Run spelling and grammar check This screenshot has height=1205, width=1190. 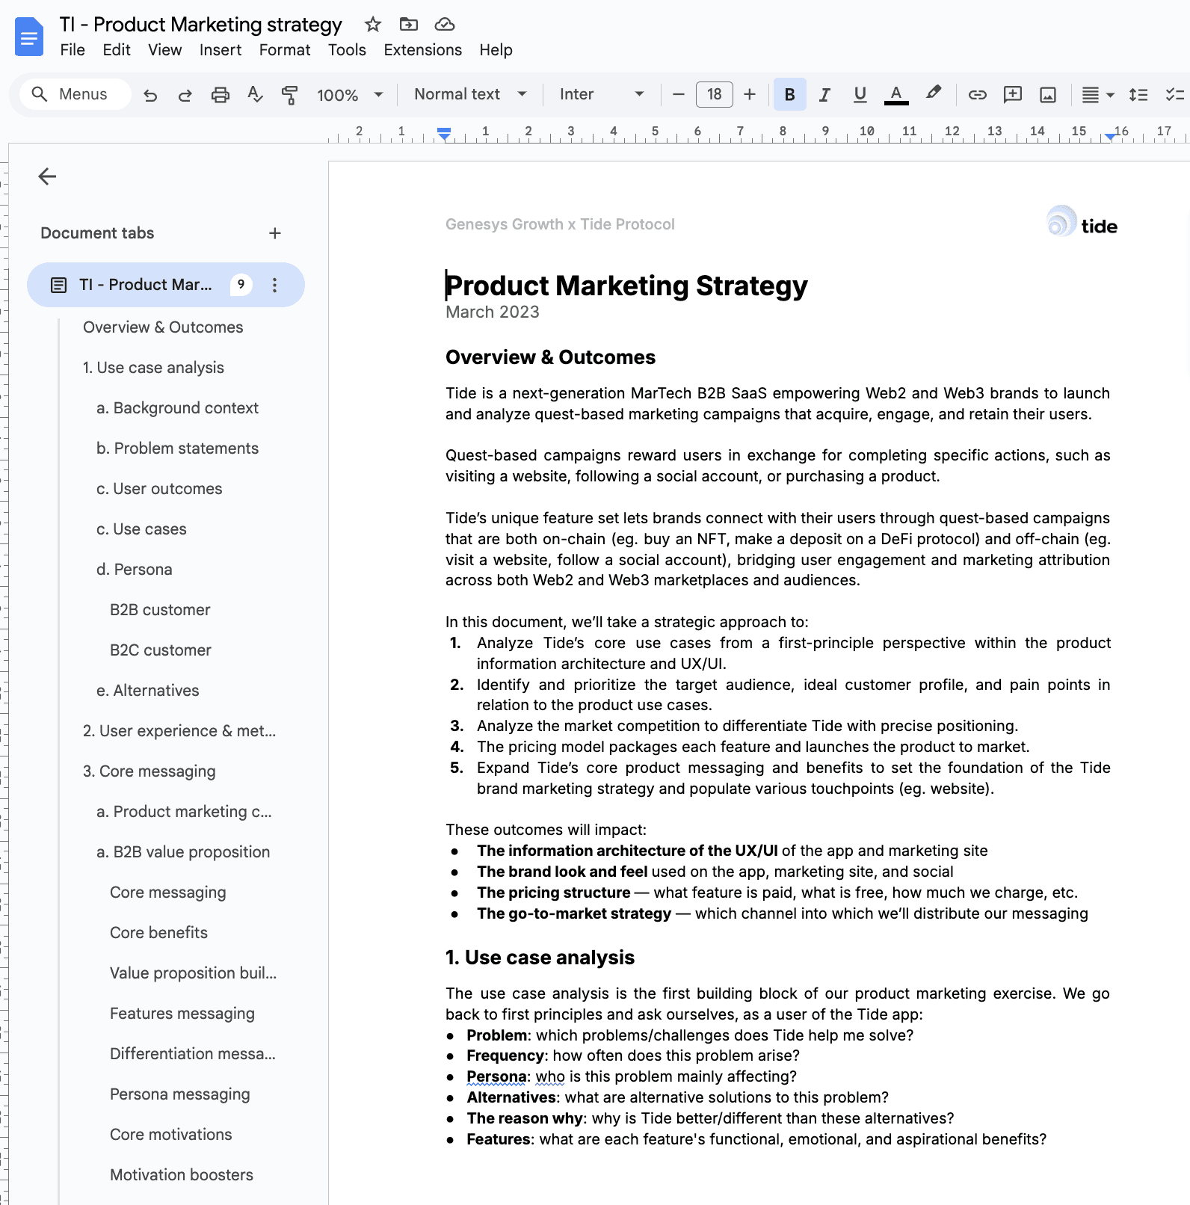(x=255, y=95)
